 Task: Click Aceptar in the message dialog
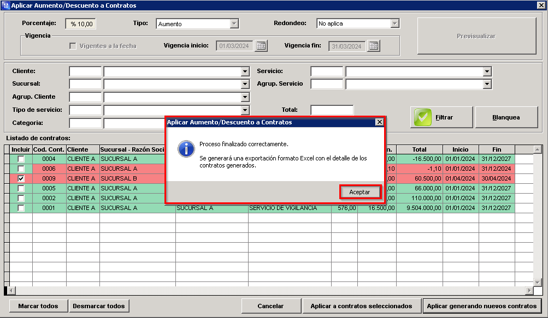pos(360,192)
